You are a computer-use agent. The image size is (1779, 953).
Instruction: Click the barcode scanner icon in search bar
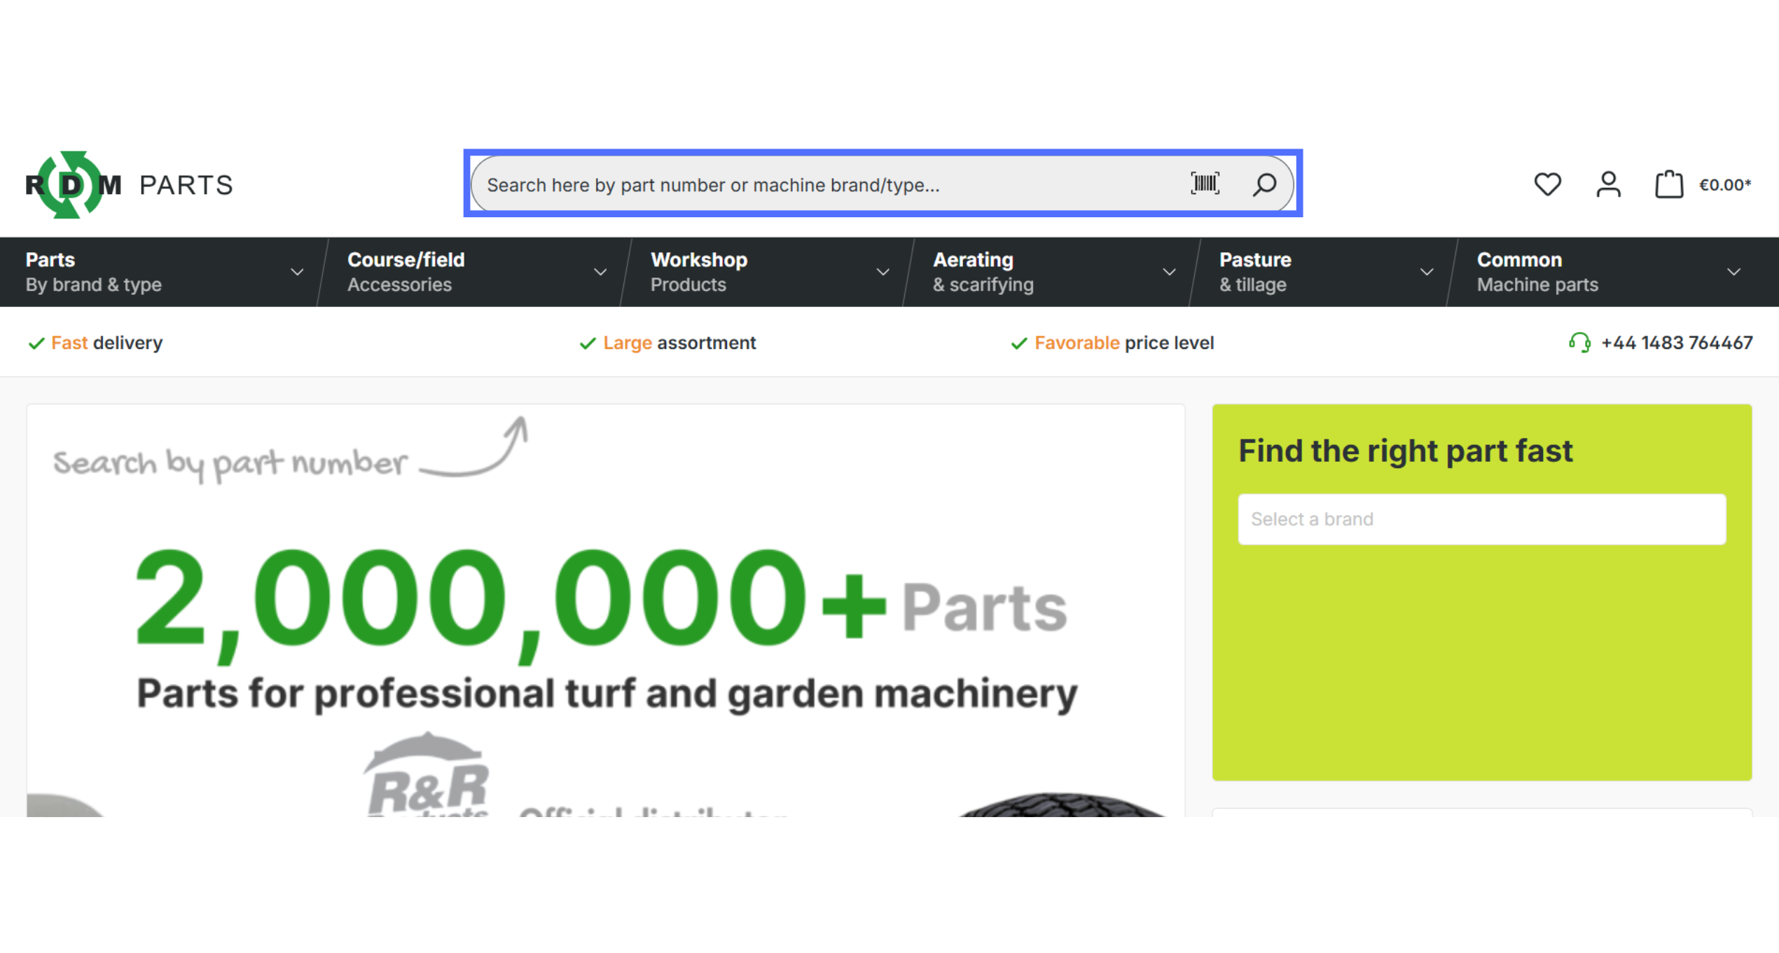tap(1205, 184)
